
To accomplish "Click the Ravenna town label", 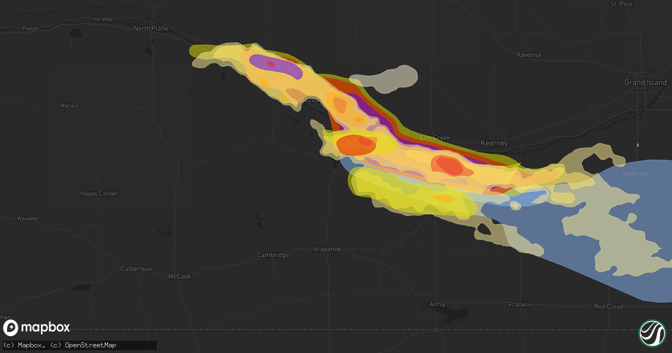I will pos(529,55).
